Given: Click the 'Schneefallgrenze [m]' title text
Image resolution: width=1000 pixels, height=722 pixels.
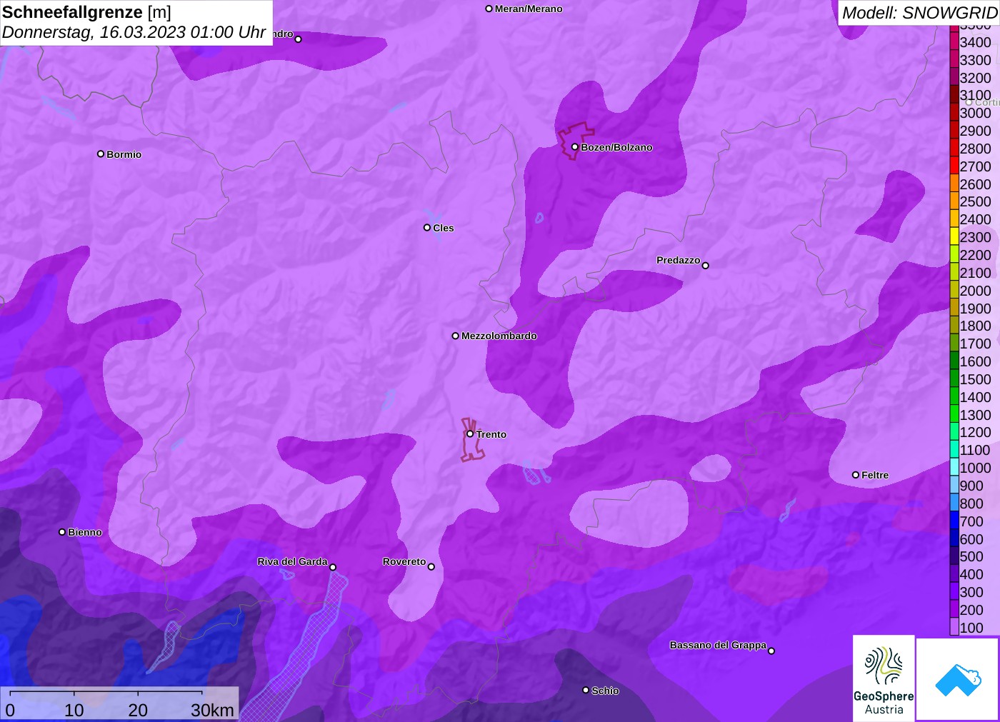Looking at the screenshot, I should [x=86, y=12].
